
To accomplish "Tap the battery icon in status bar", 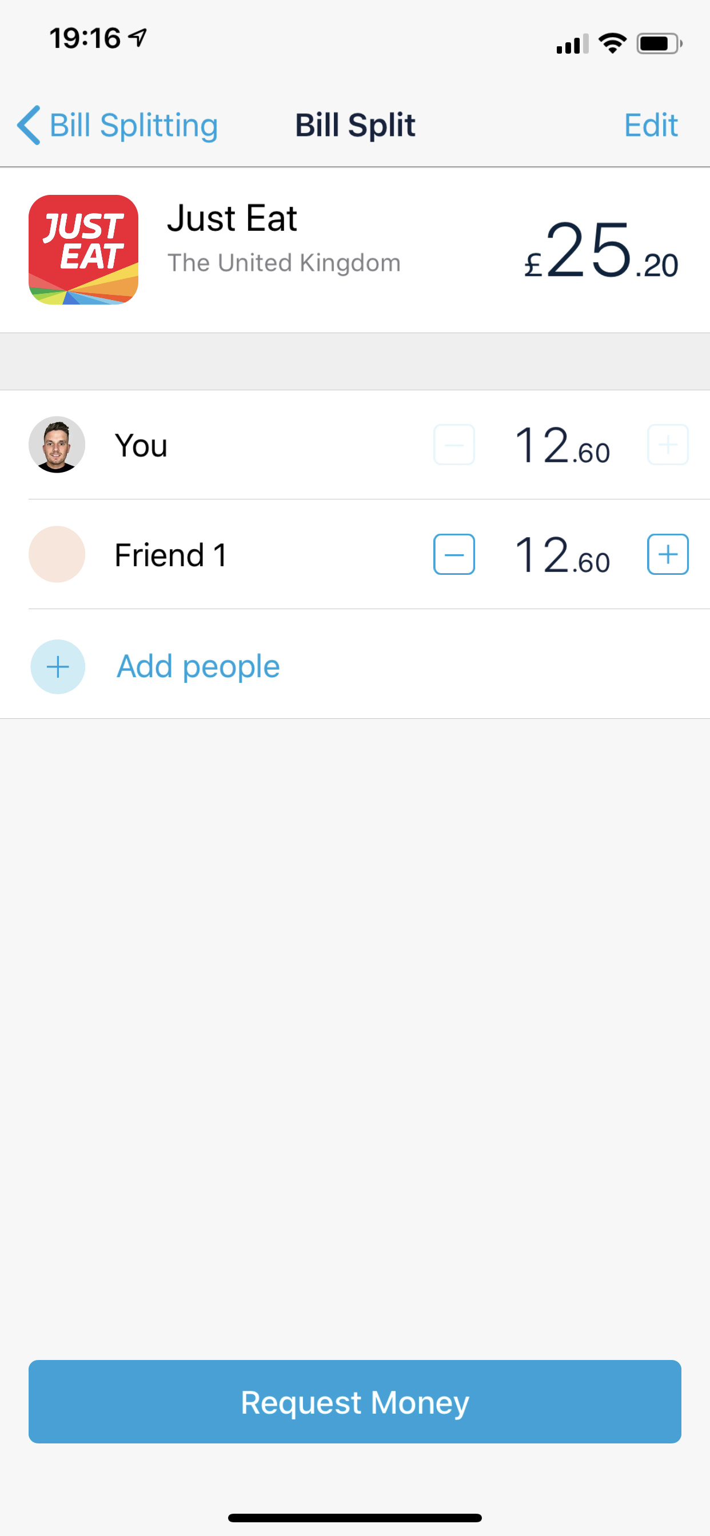I will (659, 43).
